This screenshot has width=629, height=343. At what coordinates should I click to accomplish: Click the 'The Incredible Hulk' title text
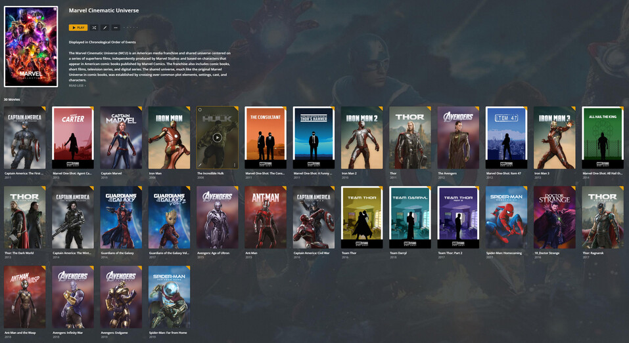click(210, 173)
